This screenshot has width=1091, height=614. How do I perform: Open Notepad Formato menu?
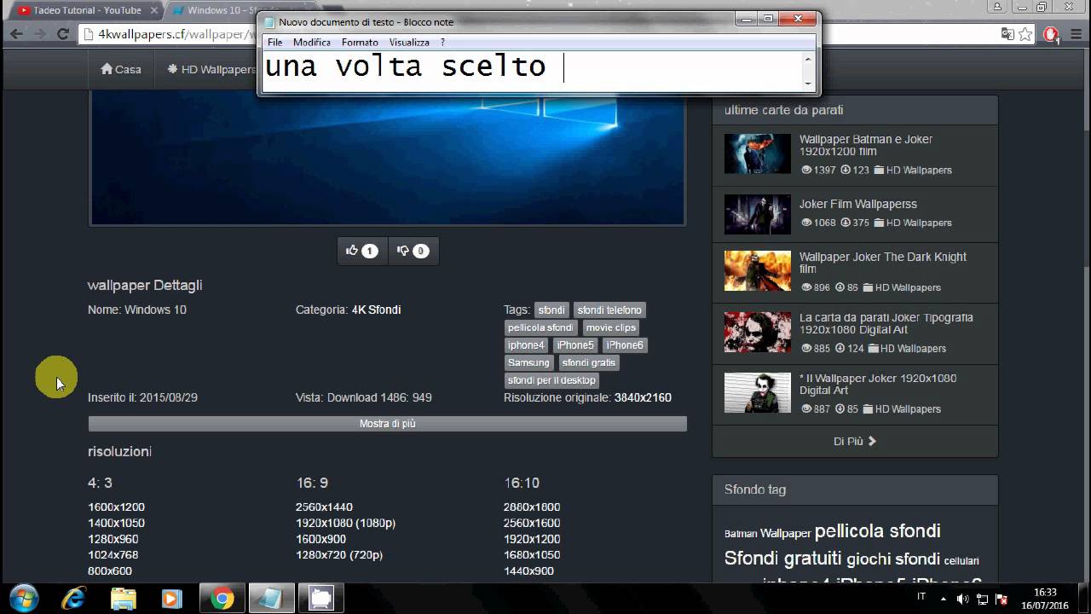tap(360, 42)
